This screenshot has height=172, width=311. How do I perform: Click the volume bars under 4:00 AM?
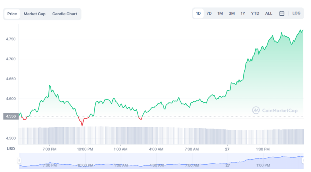tap(156, 136)
